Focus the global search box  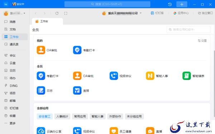(107, 4)
